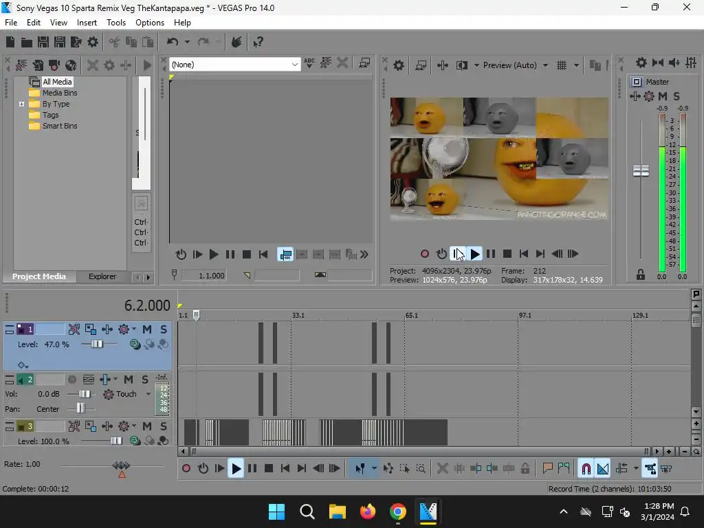Image resolution: width=704 pixels, height=528 pixels.
Task: Expand the By Type media folder
Action: (x=21, y=104)
